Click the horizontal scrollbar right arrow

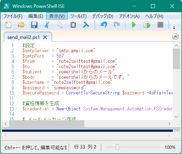[x=169, y=124]
